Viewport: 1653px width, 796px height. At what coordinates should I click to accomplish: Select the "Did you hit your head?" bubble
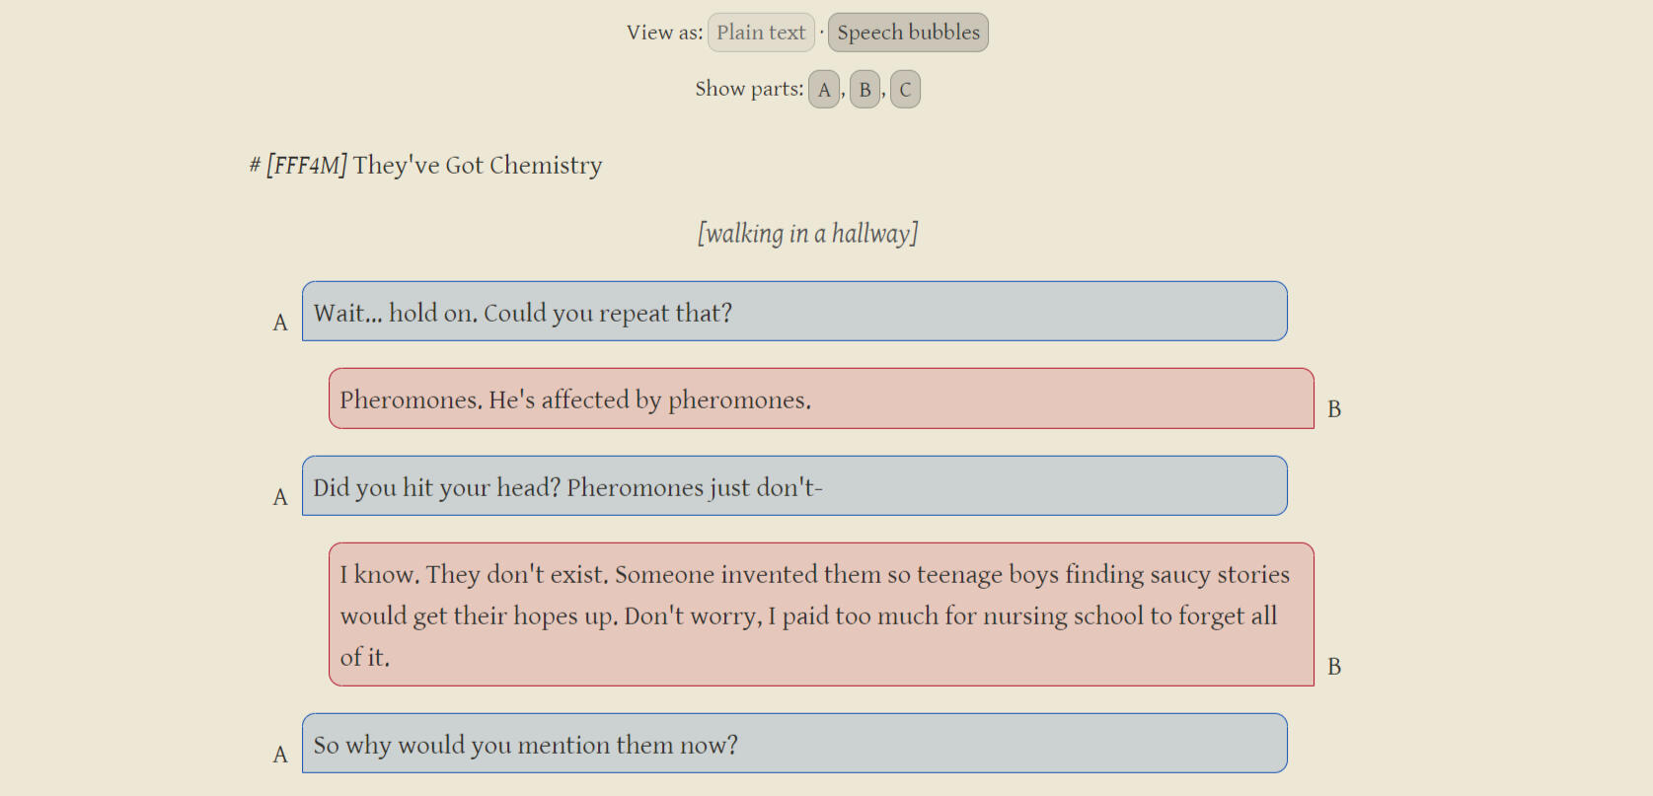tap(794, 486)
